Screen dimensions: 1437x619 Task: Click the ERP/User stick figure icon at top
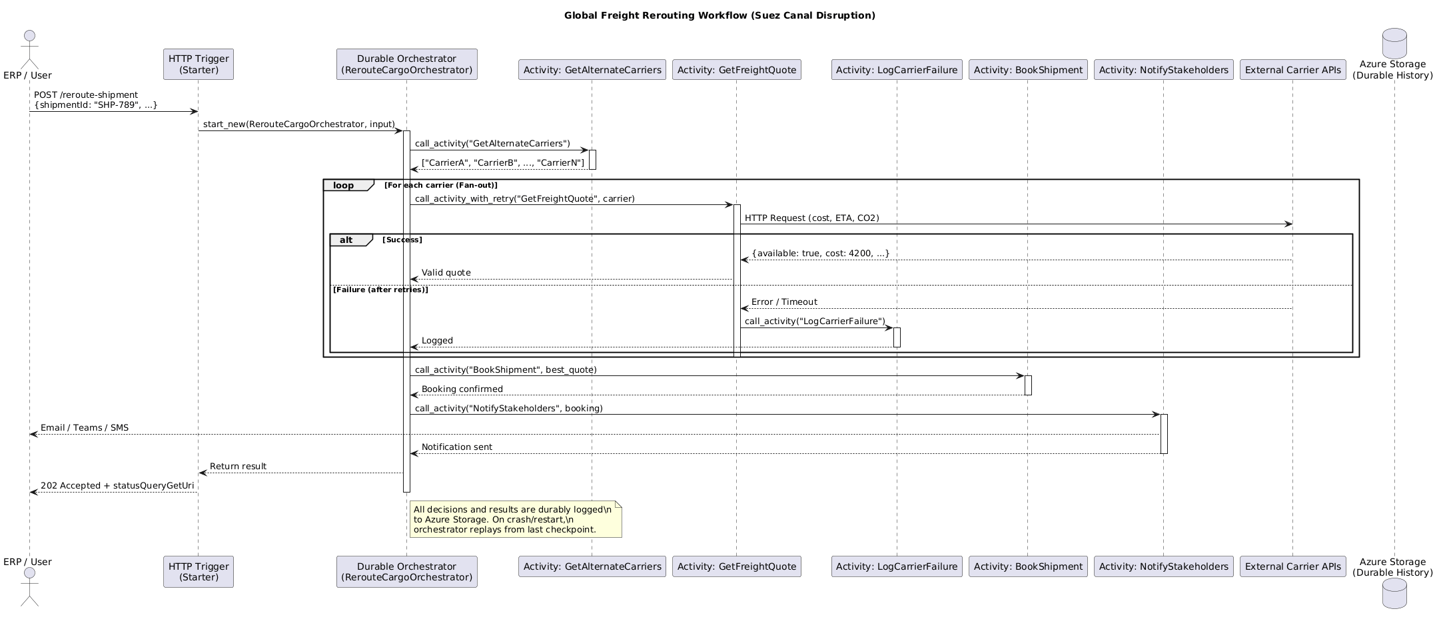coord(28,47)
